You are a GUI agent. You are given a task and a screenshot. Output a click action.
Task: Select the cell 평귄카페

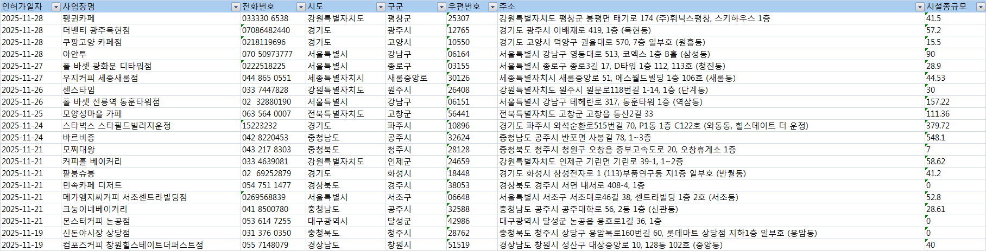click(150, 18)
